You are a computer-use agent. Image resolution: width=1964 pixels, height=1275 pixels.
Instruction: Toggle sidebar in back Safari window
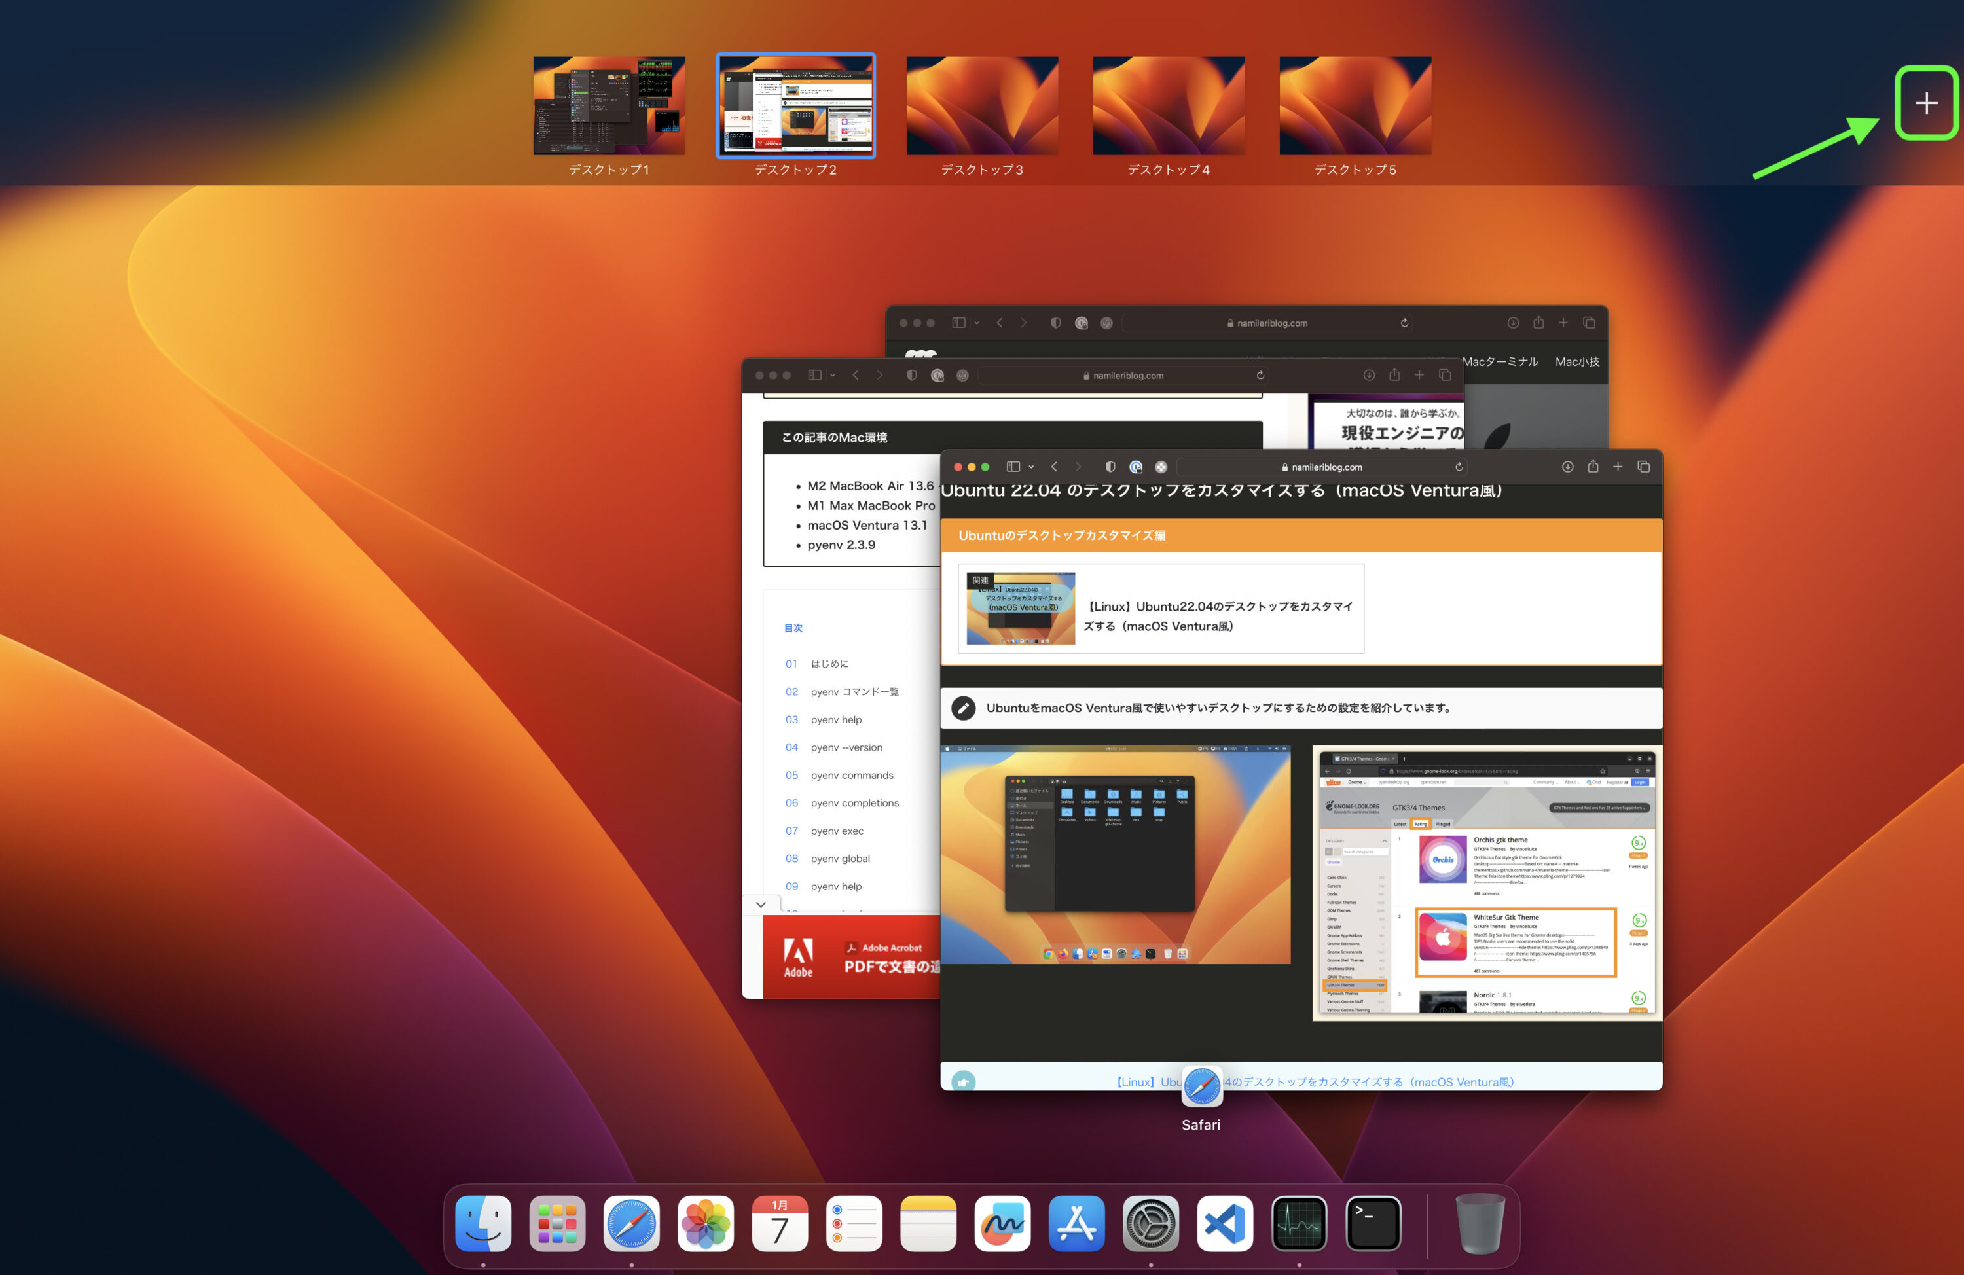pos(958,323)
